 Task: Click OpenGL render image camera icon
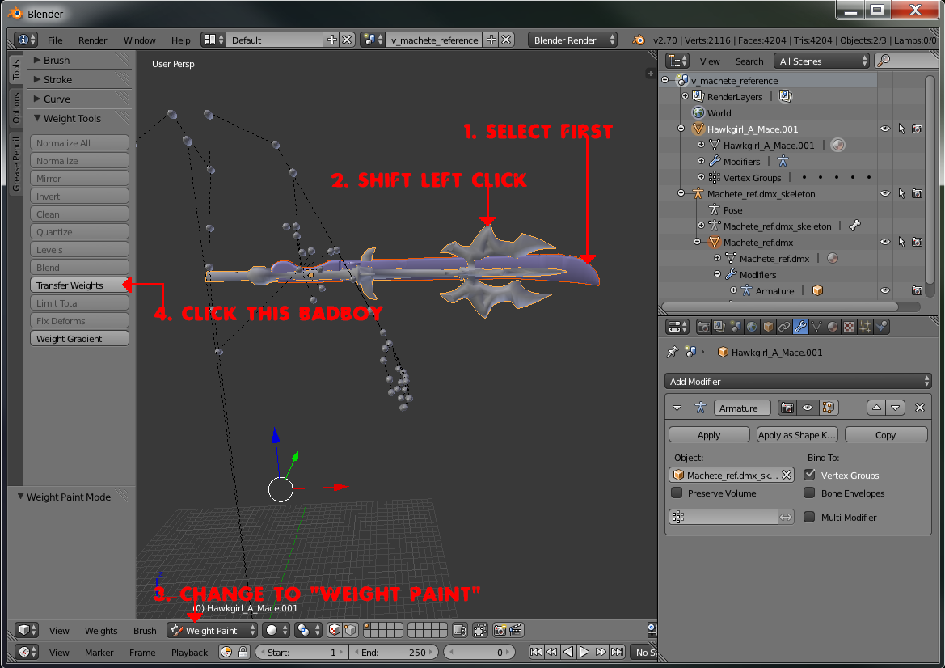click(x=500, y=631)
